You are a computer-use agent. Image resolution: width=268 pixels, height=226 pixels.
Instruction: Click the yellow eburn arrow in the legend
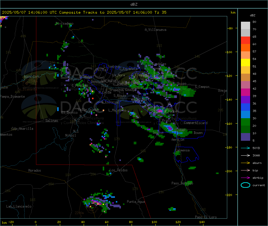tap(245, 163)
